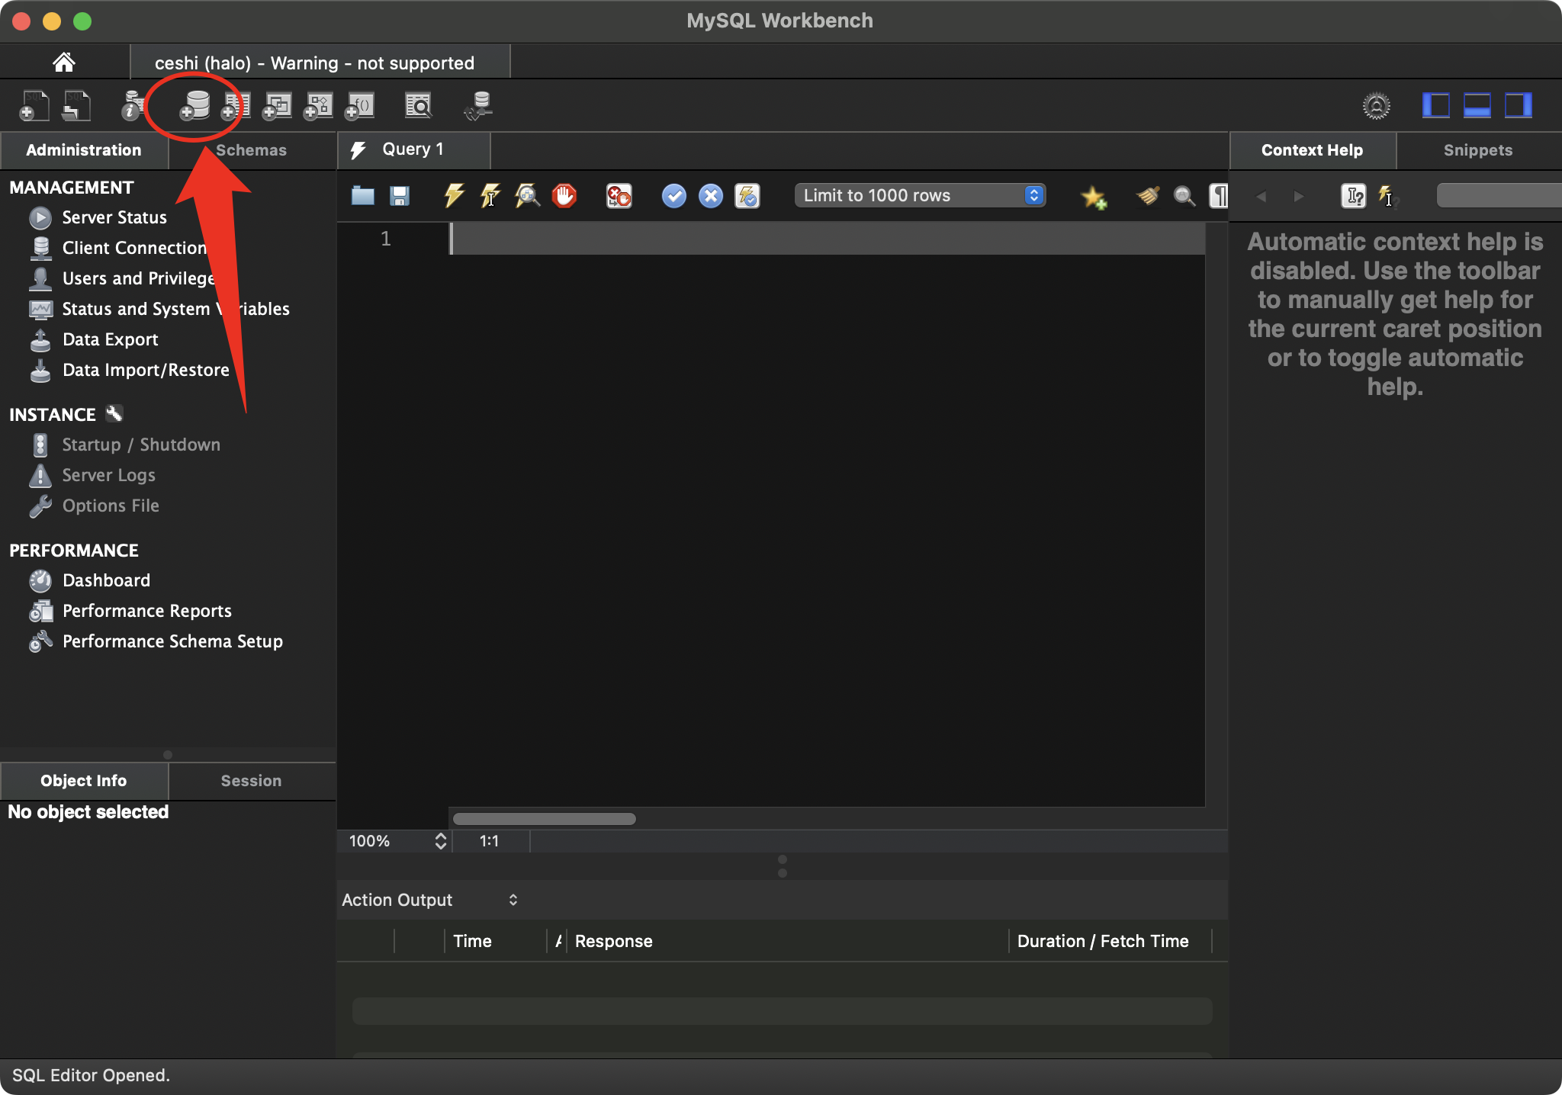Toggle the left sidebar panel visibility
Screen dimensions: 1562x1095
tap(1435, 105)
